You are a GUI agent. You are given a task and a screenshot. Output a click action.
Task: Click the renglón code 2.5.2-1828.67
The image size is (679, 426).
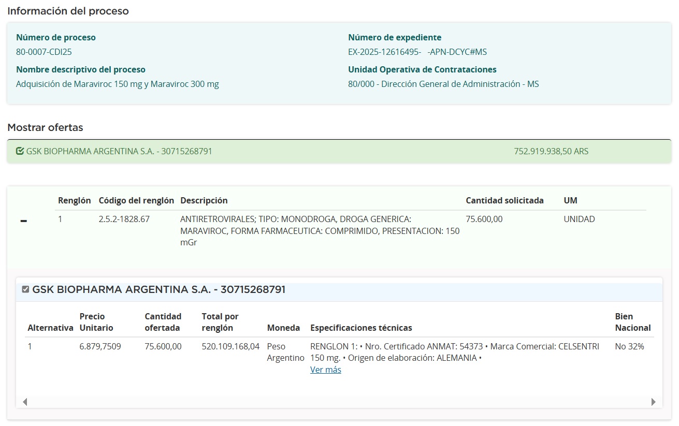[x=124, y=219]
